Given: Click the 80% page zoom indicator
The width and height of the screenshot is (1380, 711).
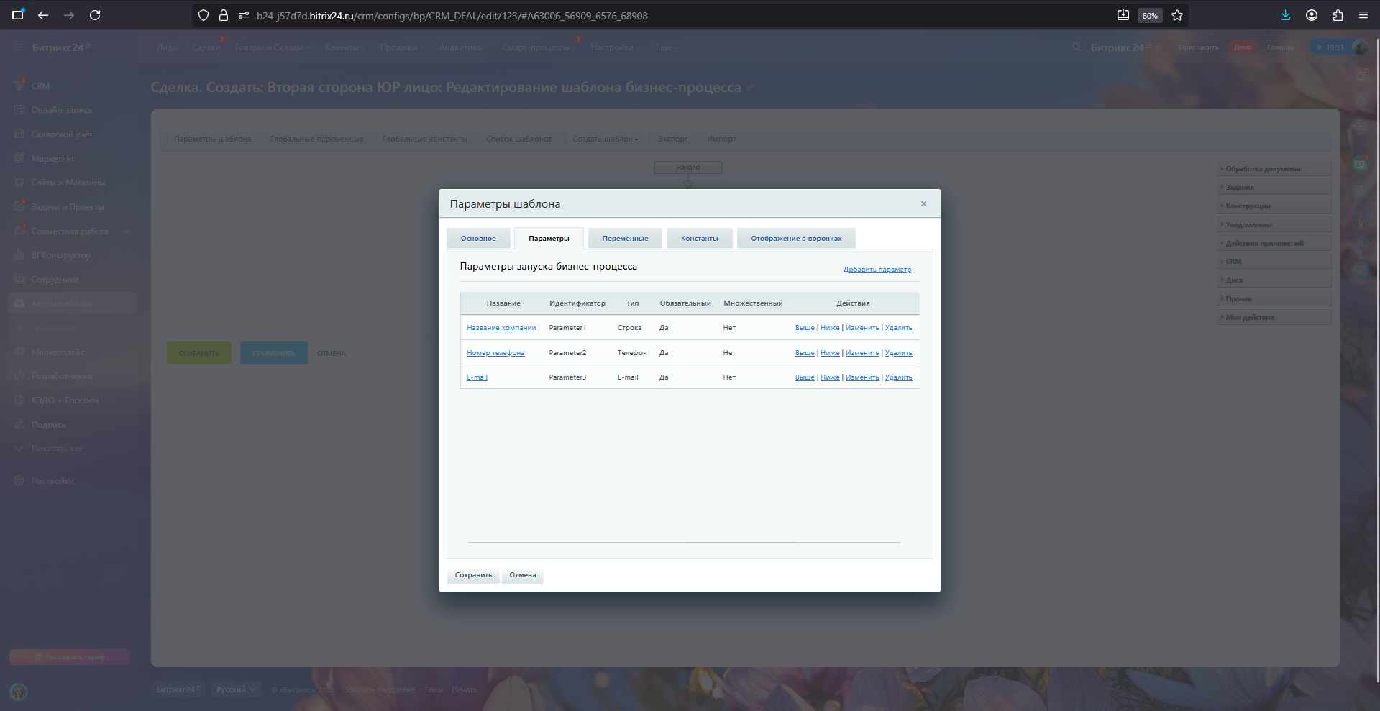Looking at the screenshot, I should pos(1150,15).
